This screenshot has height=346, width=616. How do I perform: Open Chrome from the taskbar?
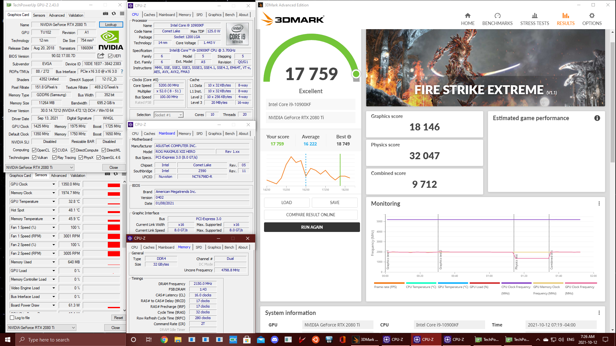(x=164, y=340)
